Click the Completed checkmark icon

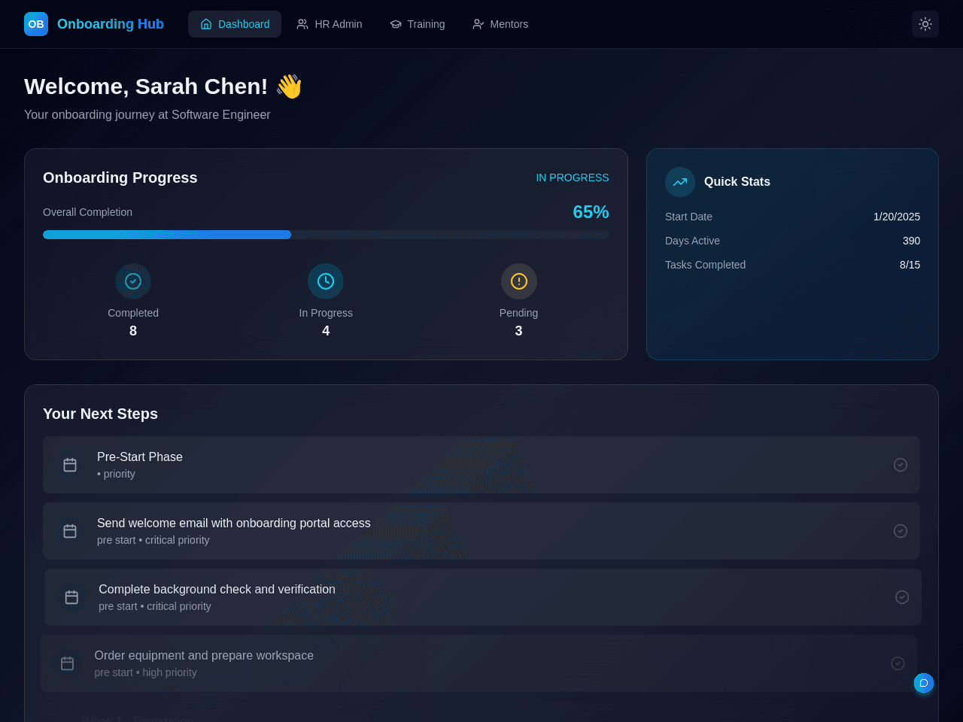133,281
